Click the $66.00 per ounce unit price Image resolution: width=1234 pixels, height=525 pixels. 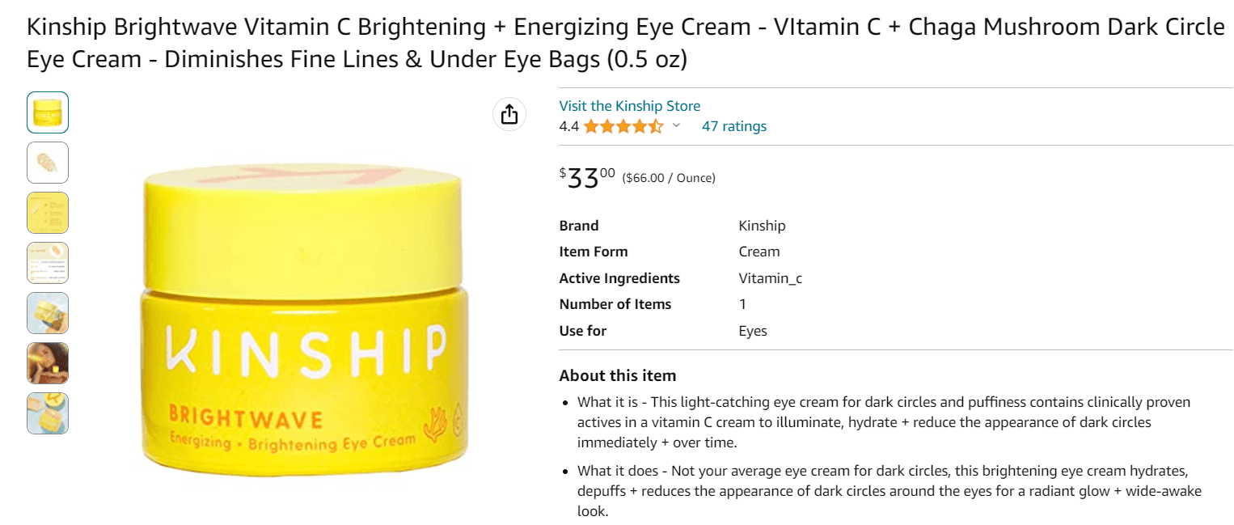(668, 178)
